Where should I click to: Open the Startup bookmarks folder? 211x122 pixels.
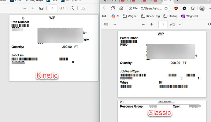click(x=170, y=16)
